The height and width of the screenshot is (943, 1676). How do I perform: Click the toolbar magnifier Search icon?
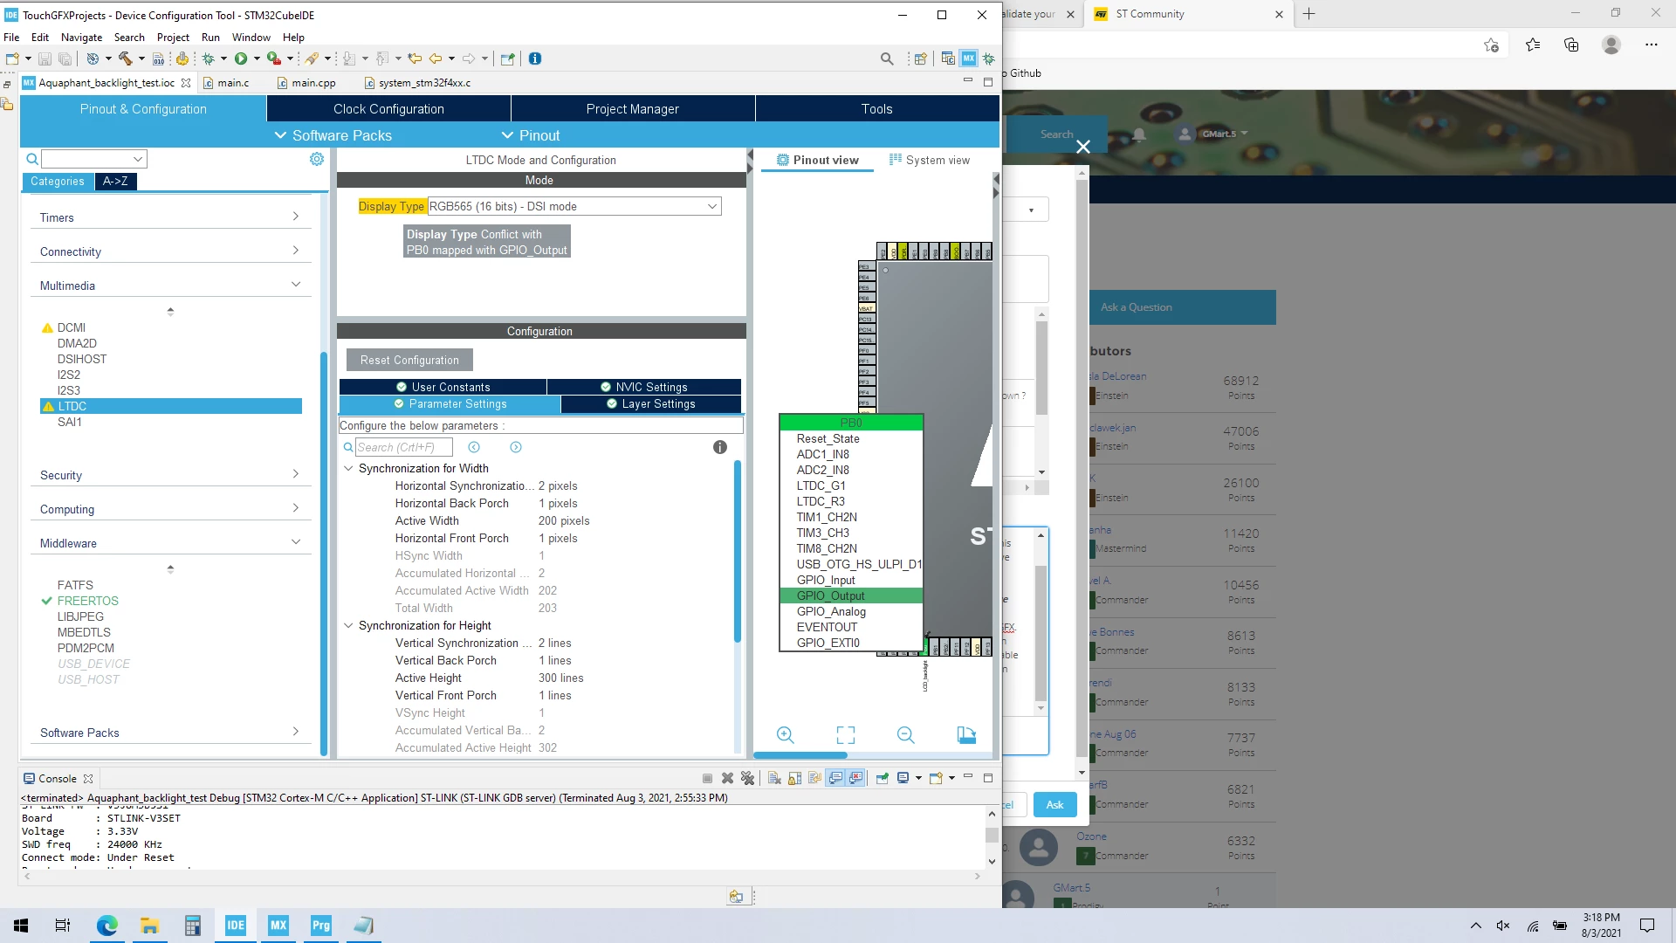(887, 59)
